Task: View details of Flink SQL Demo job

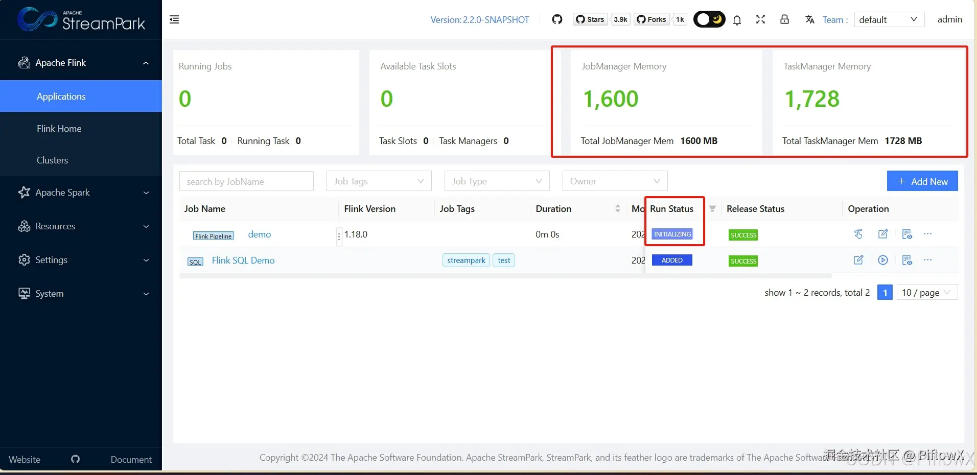Action: pos(907,260)
